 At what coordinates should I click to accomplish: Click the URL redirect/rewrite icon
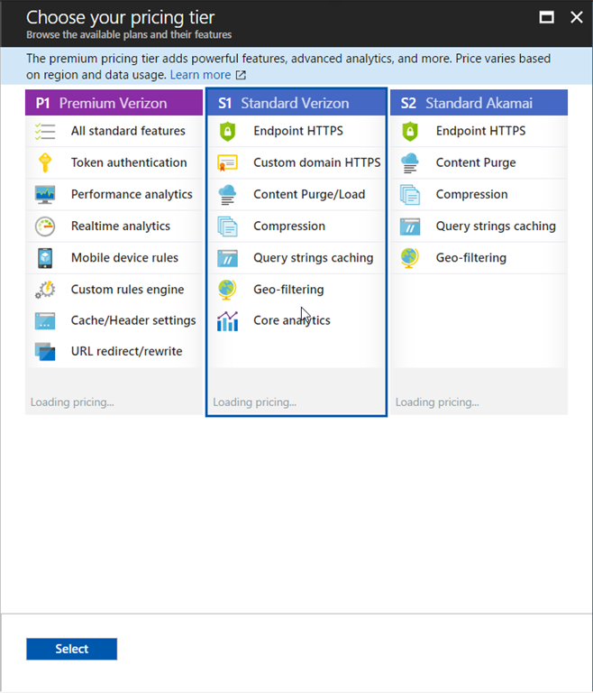click(x=45, y=352)
